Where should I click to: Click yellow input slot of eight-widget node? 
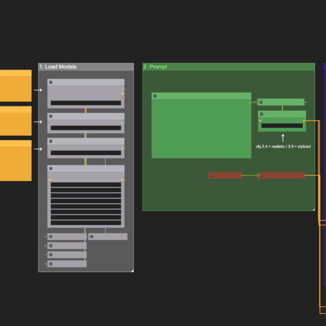49,180
